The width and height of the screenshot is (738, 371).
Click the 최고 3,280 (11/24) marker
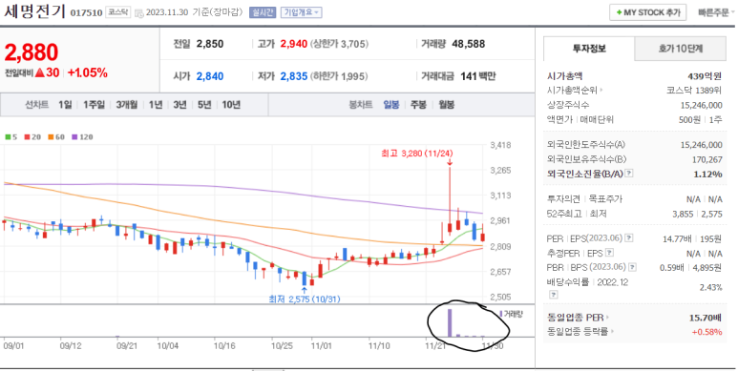(417, 154)
